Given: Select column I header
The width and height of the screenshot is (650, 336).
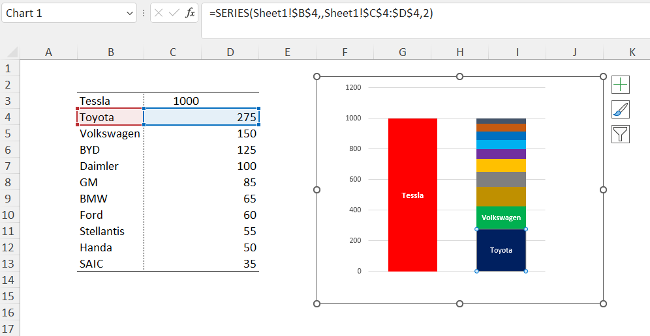Looking at the screenshot, I should pyautogui.click(x=517, y=52).
